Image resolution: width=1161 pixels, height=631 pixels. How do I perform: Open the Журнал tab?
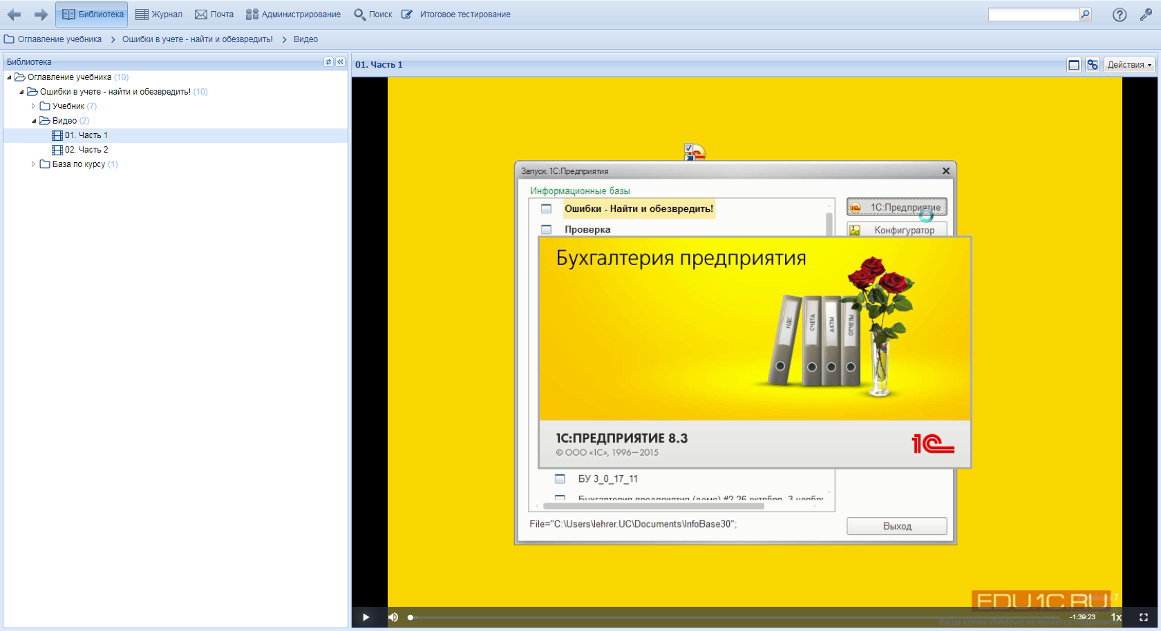pyautogui.click(x=159, y=14)
